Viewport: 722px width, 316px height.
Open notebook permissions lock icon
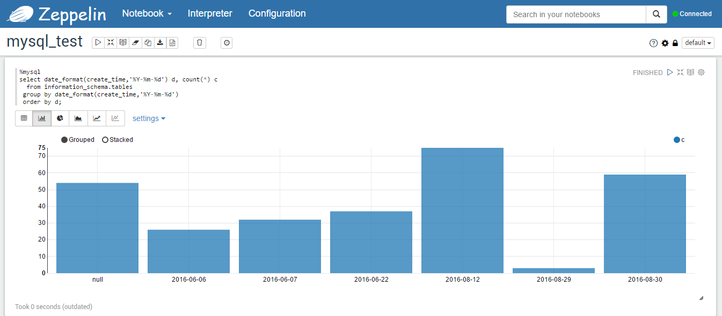(x=675, y=43)
